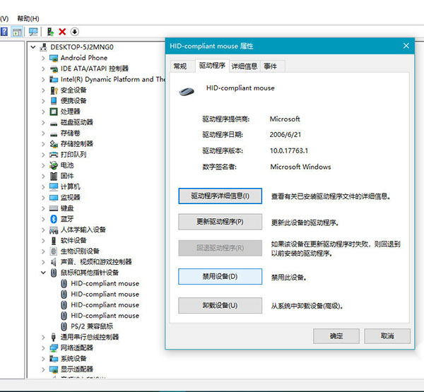
Task: Click the 禁用设备(D) button
Action: point(220,276)
